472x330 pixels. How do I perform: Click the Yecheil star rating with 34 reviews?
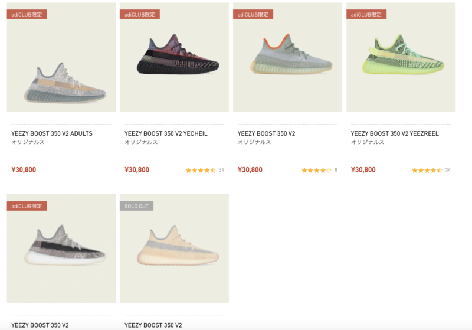coord(205,170)
